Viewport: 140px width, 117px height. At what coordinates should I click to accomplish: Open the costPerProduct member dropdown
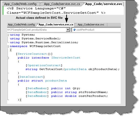click(x=96, y=30)
